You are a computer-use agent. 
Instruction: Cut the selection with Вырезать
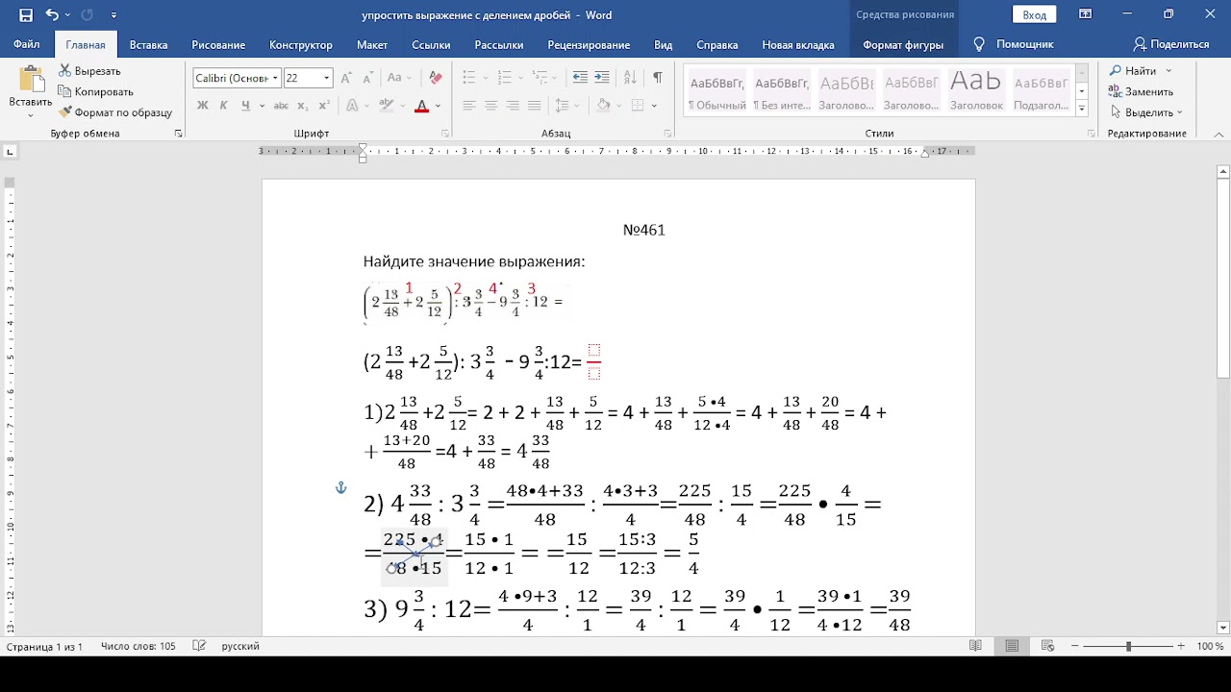click(89, 71)
